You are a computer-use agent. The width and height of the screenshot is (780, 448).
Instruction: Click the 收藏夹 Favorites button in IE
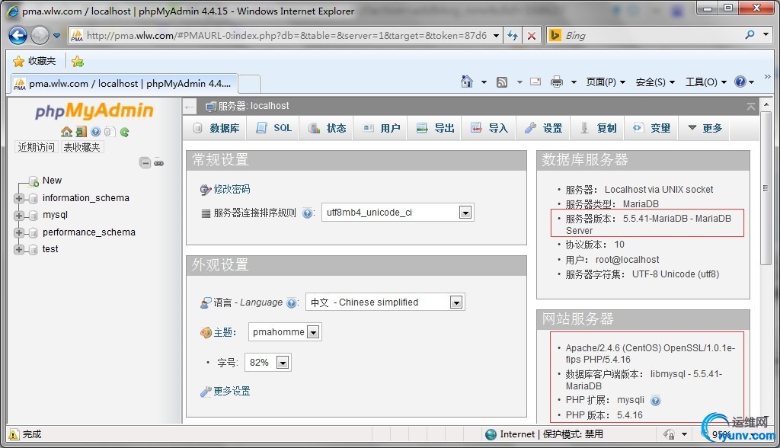[x=34, y=61]
